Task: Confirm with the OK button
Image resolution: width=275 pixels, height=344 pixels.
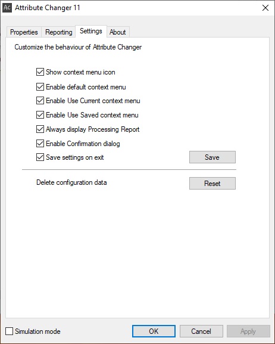Action: 154,331
